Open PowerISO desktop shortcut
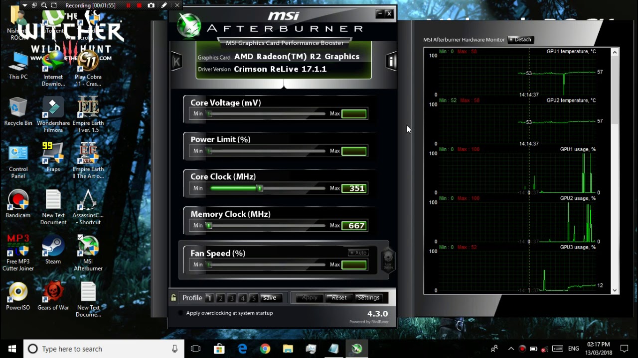Screen dimensions: 638x358 (18, 296)
